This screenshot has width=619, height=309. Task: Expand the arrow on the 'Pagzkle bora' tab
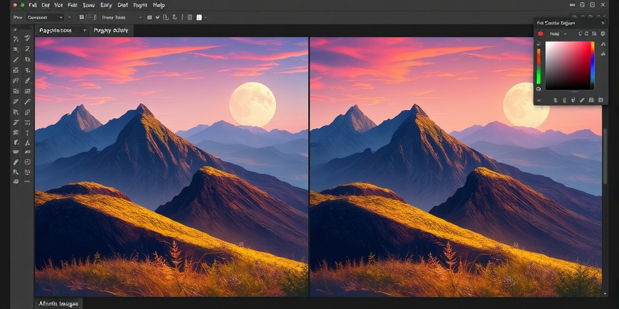pyautogui.click(x=85, y=30)
